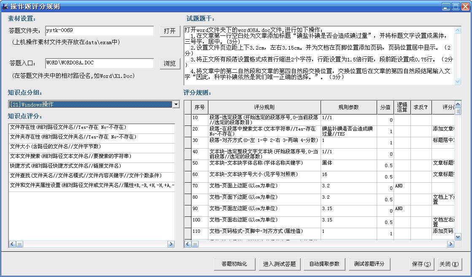Focus the 答题文件夹 input field
The width and height of the screenshot is (472, 277).
[100, 31]
